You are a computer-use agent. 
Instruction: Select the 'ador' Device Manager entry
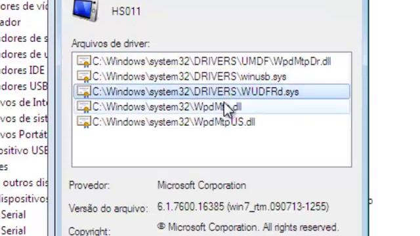click(10, 22)
